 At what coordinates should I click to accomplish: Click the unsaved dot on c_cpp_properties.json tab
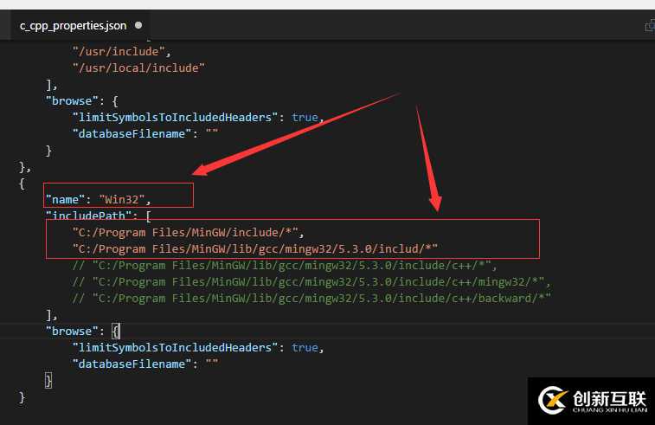point(138,25)
